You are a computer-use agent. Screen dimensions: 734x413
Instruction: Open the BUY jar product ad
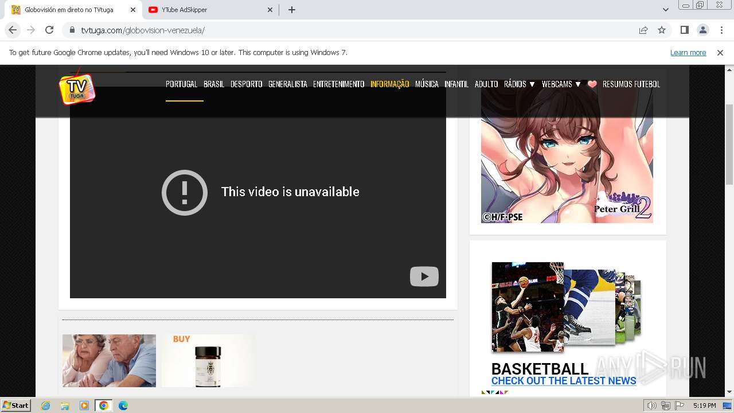point(208,361)
